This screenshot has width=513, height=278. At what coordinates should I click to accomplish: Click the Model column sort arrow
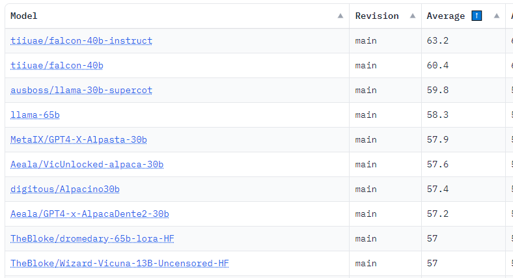pos(340,16)
